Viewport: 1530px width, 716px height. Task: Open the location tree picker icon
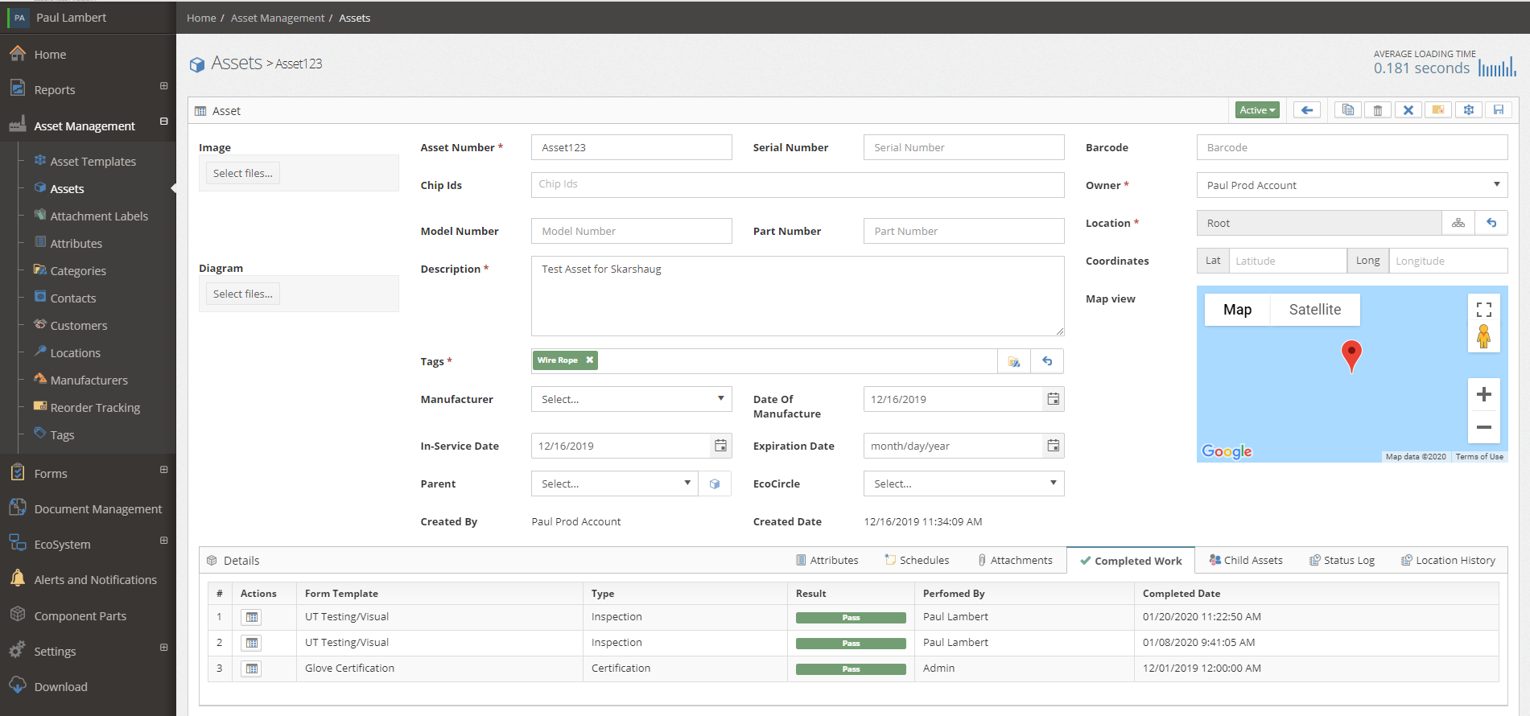point(1458,223)
